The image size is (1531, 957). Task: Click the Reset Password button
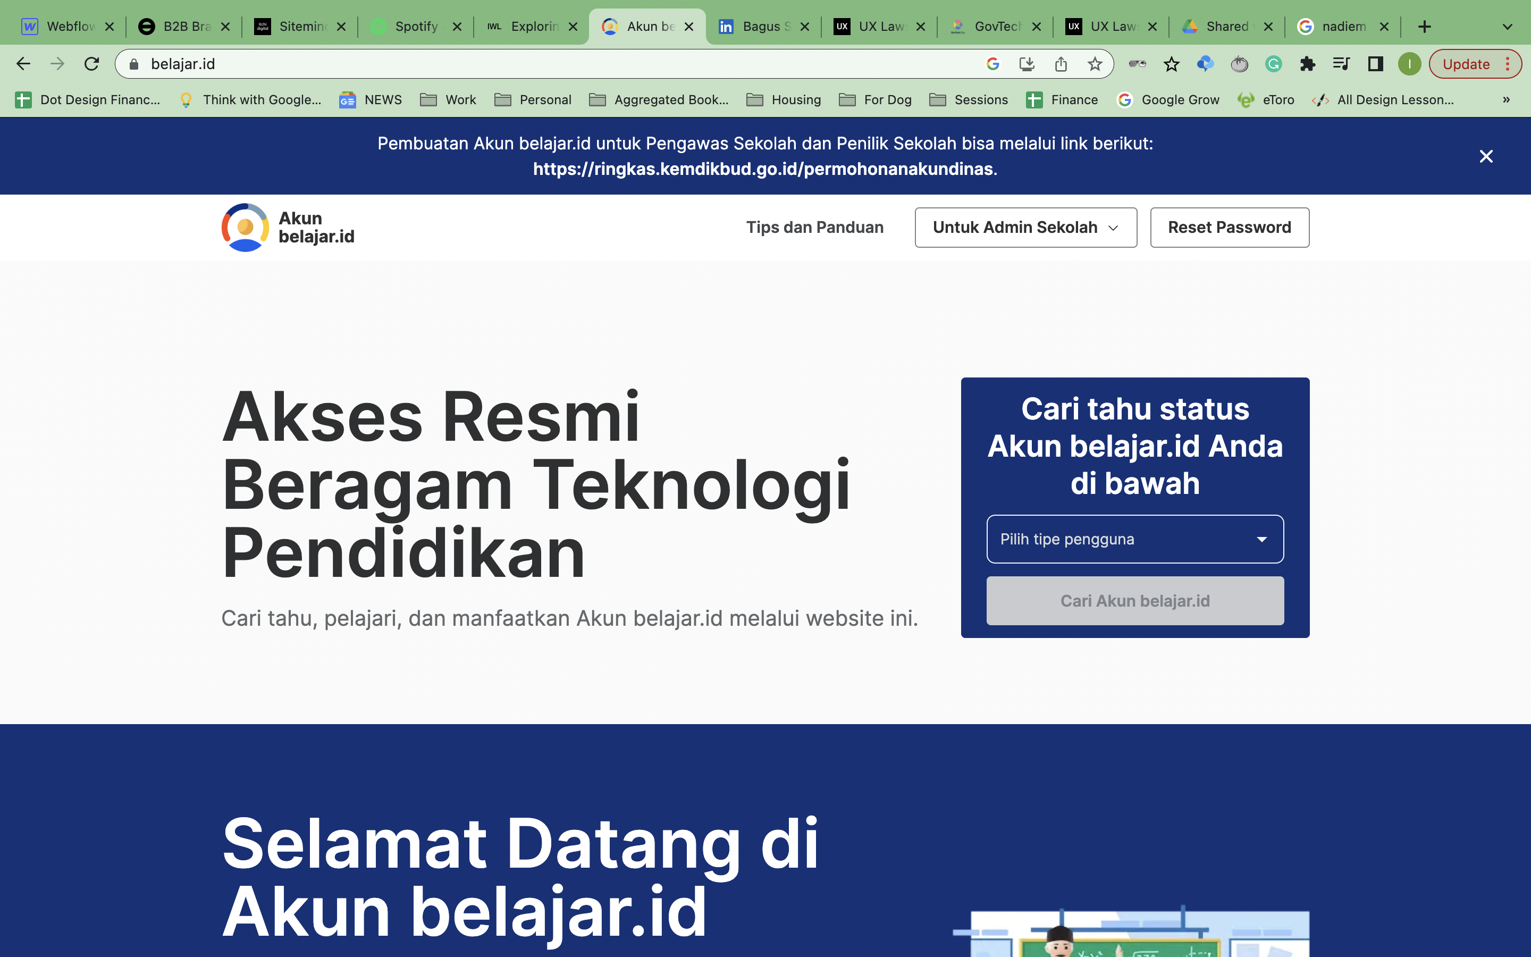coord(1229,227)
